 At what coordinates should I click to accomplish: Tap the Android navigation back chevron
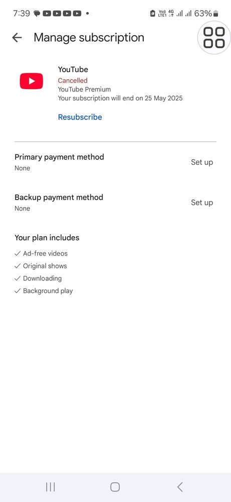click(x=180, y=487)
